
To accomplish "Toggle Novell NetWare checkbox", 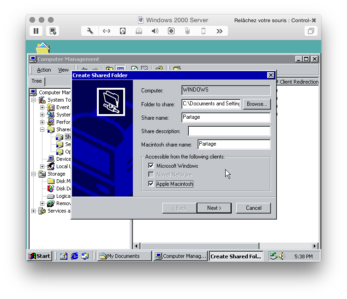I will 151,175.
